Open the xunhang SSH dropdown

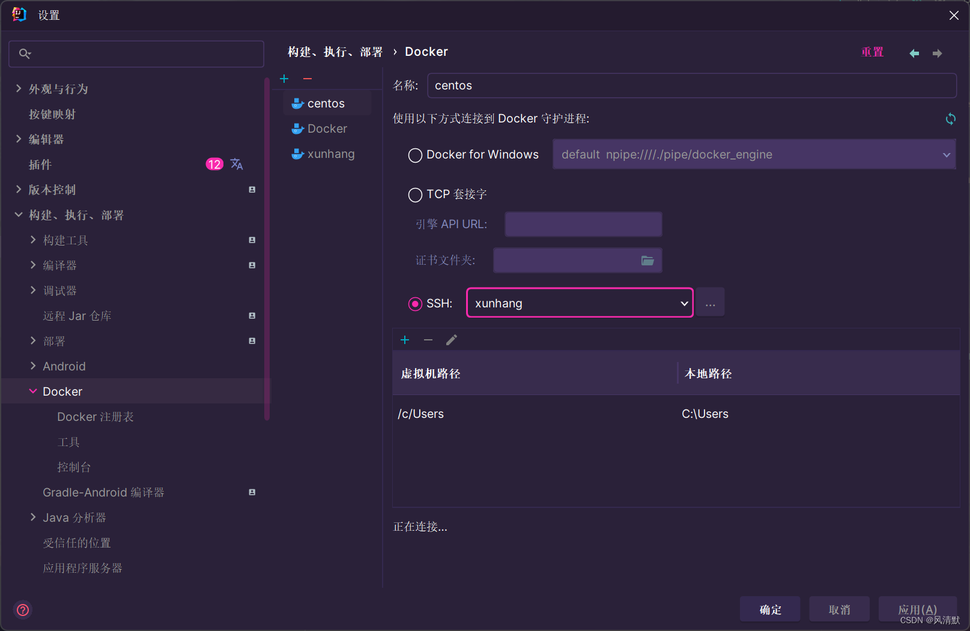pos(685,303)
